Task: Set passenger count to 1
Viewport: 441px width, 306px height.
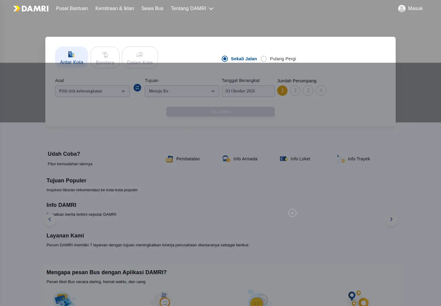Action: (282, 91)
